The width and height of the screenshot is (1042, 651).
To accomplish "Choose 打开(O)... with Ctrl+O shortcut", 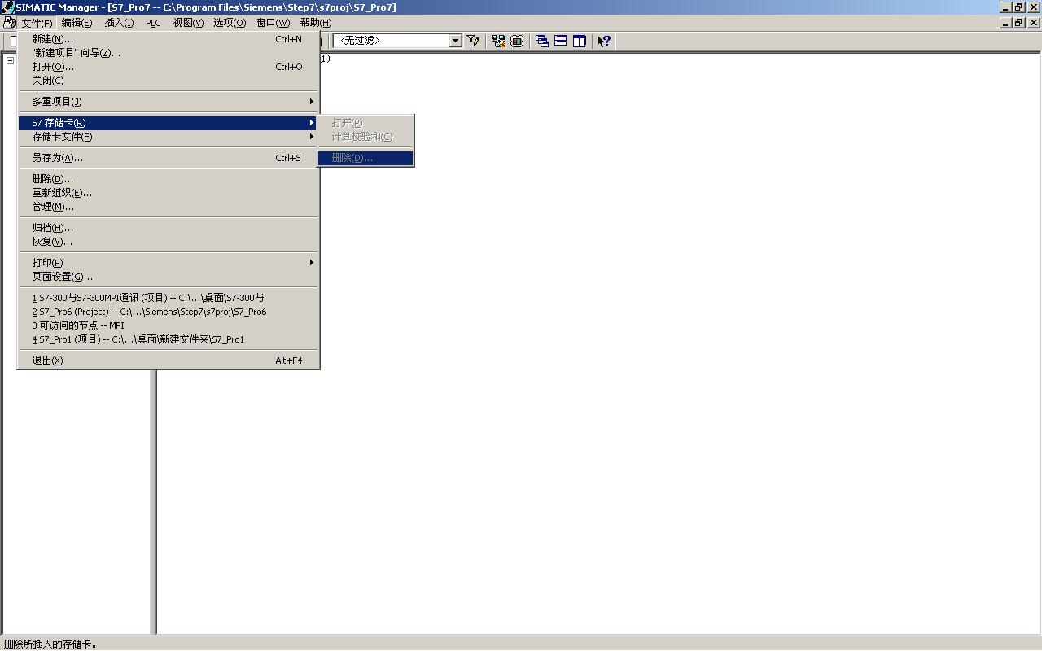I will 169,67.
